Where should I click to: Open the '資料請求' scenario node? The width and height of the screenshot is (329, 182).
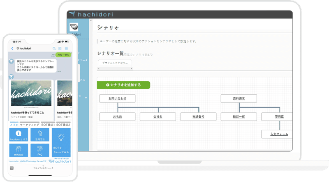[x=239, y=98]
